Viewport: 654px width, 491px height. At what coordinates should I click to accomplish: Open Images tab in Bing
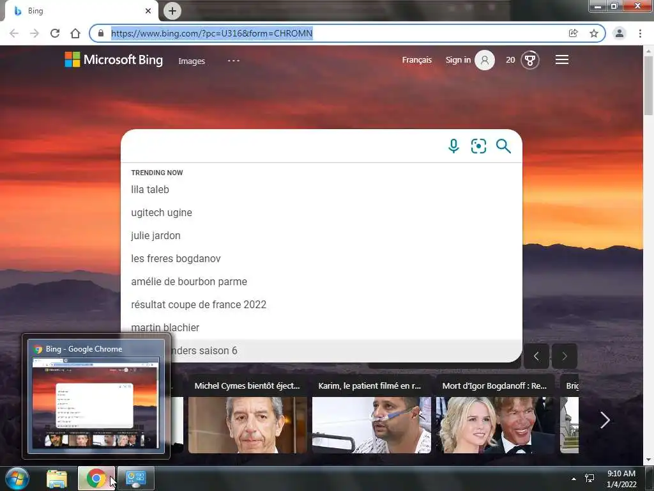[192, 61]
